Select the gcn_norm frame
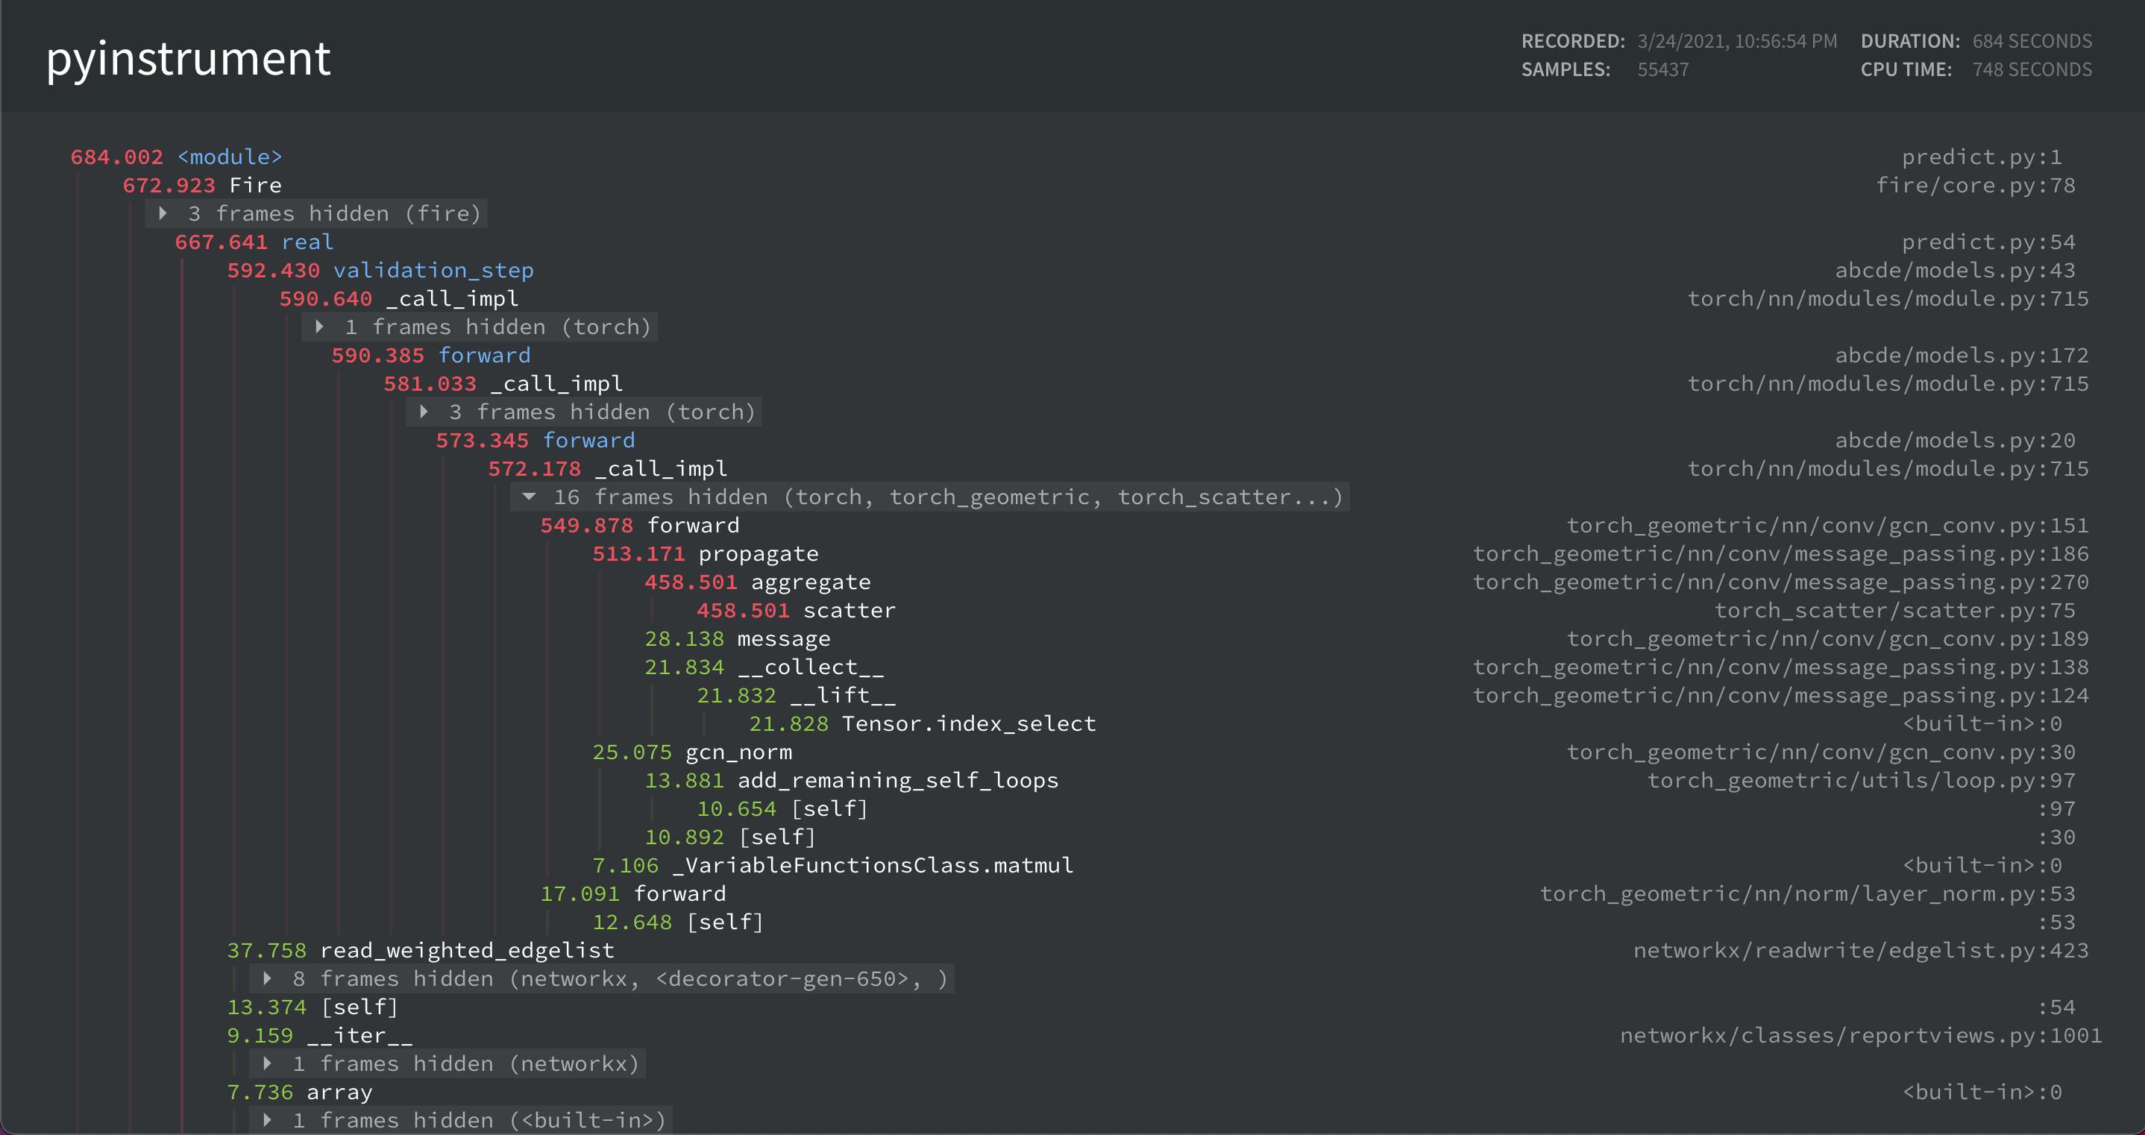 click(x=738, y=751)
